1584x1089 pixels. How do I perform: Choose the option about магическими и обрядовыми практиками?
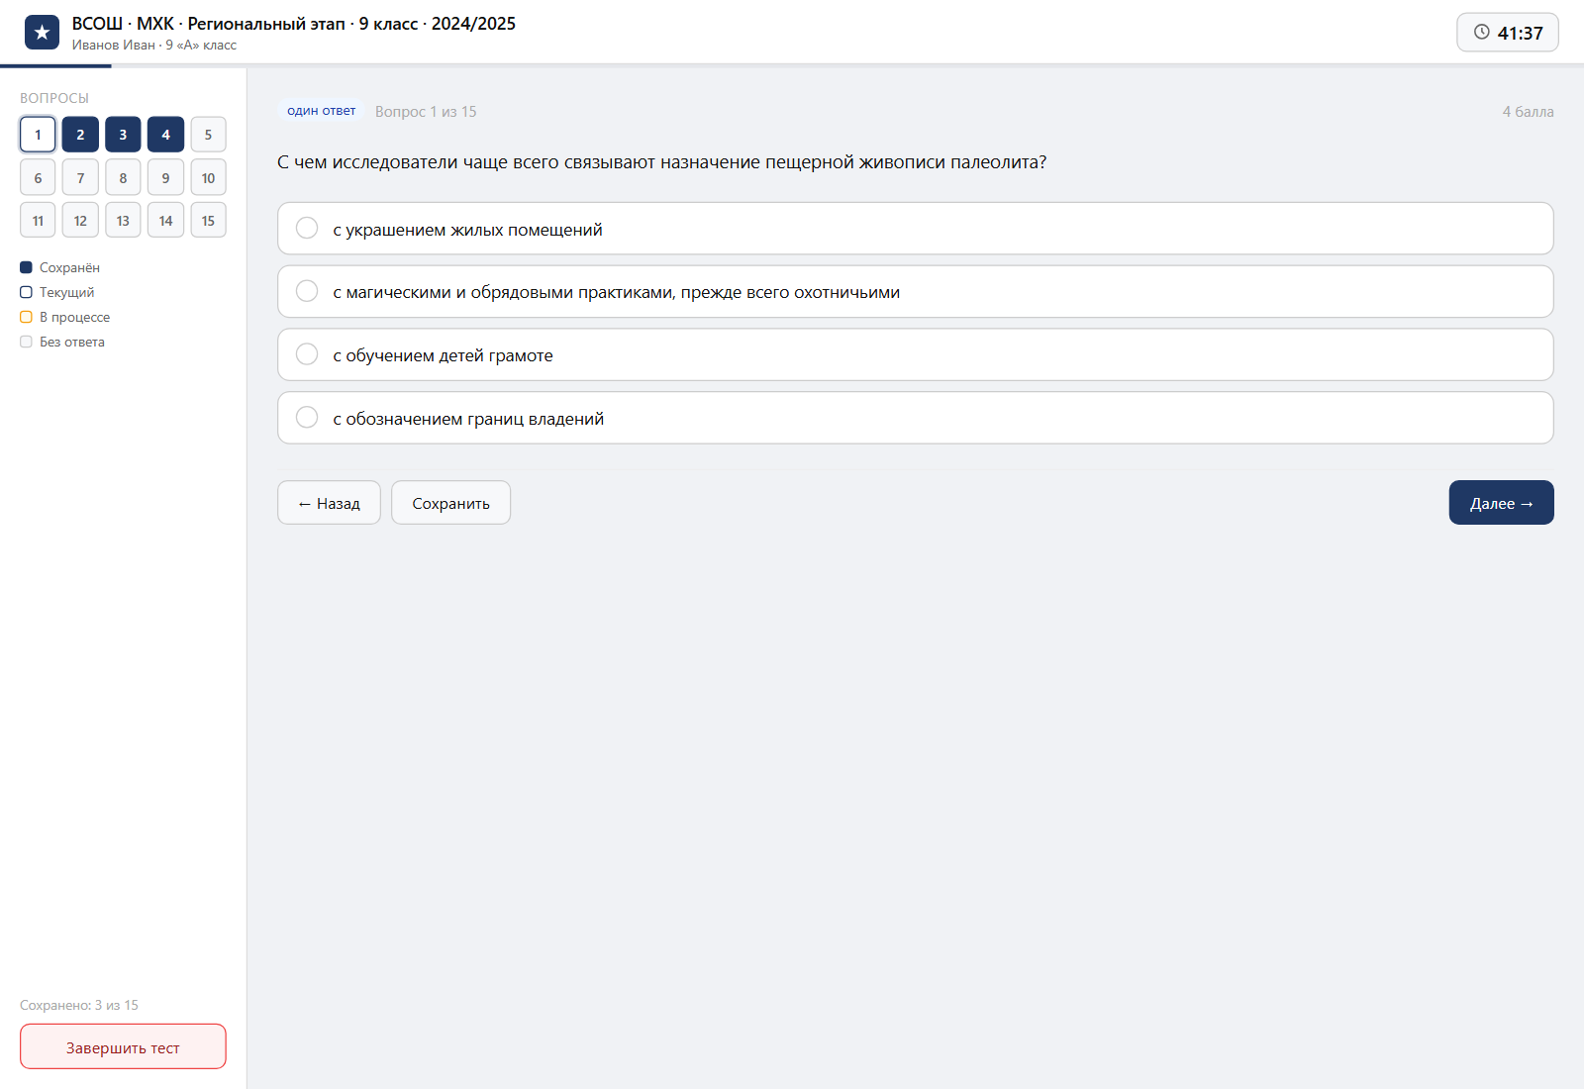click(915, 292)
